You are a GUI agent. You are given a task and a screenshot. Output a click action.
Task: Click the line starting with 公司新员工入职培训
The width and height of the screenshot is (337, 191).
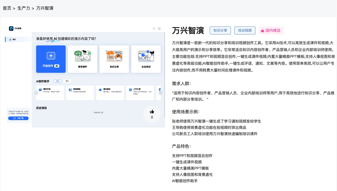[215, 134]
